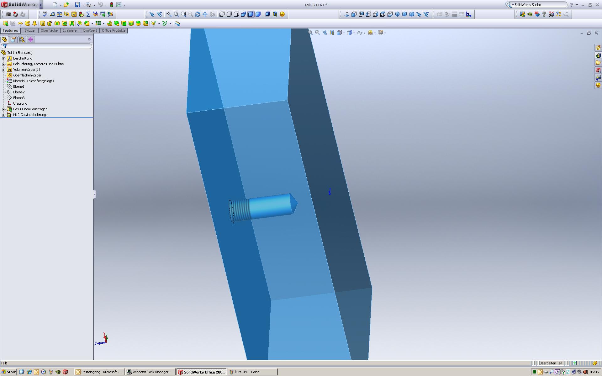This screenshot has width=602, height=376.
Task: Click the screen capture camera icon
Action: [x=8, y=14]
